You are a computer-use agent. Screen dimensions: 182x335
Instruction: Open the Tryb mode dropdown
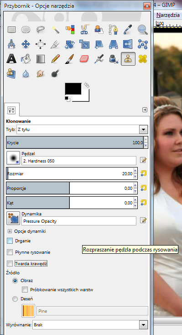[x=143, y=130]
